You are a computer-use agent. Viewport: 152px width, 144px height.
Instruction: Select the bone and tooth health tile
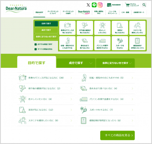85,28
